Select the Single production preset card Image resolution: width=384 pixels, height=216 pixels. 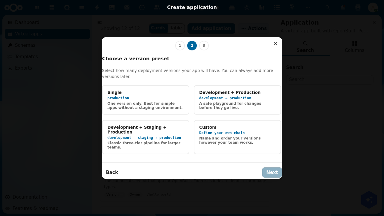click(145, 100)
